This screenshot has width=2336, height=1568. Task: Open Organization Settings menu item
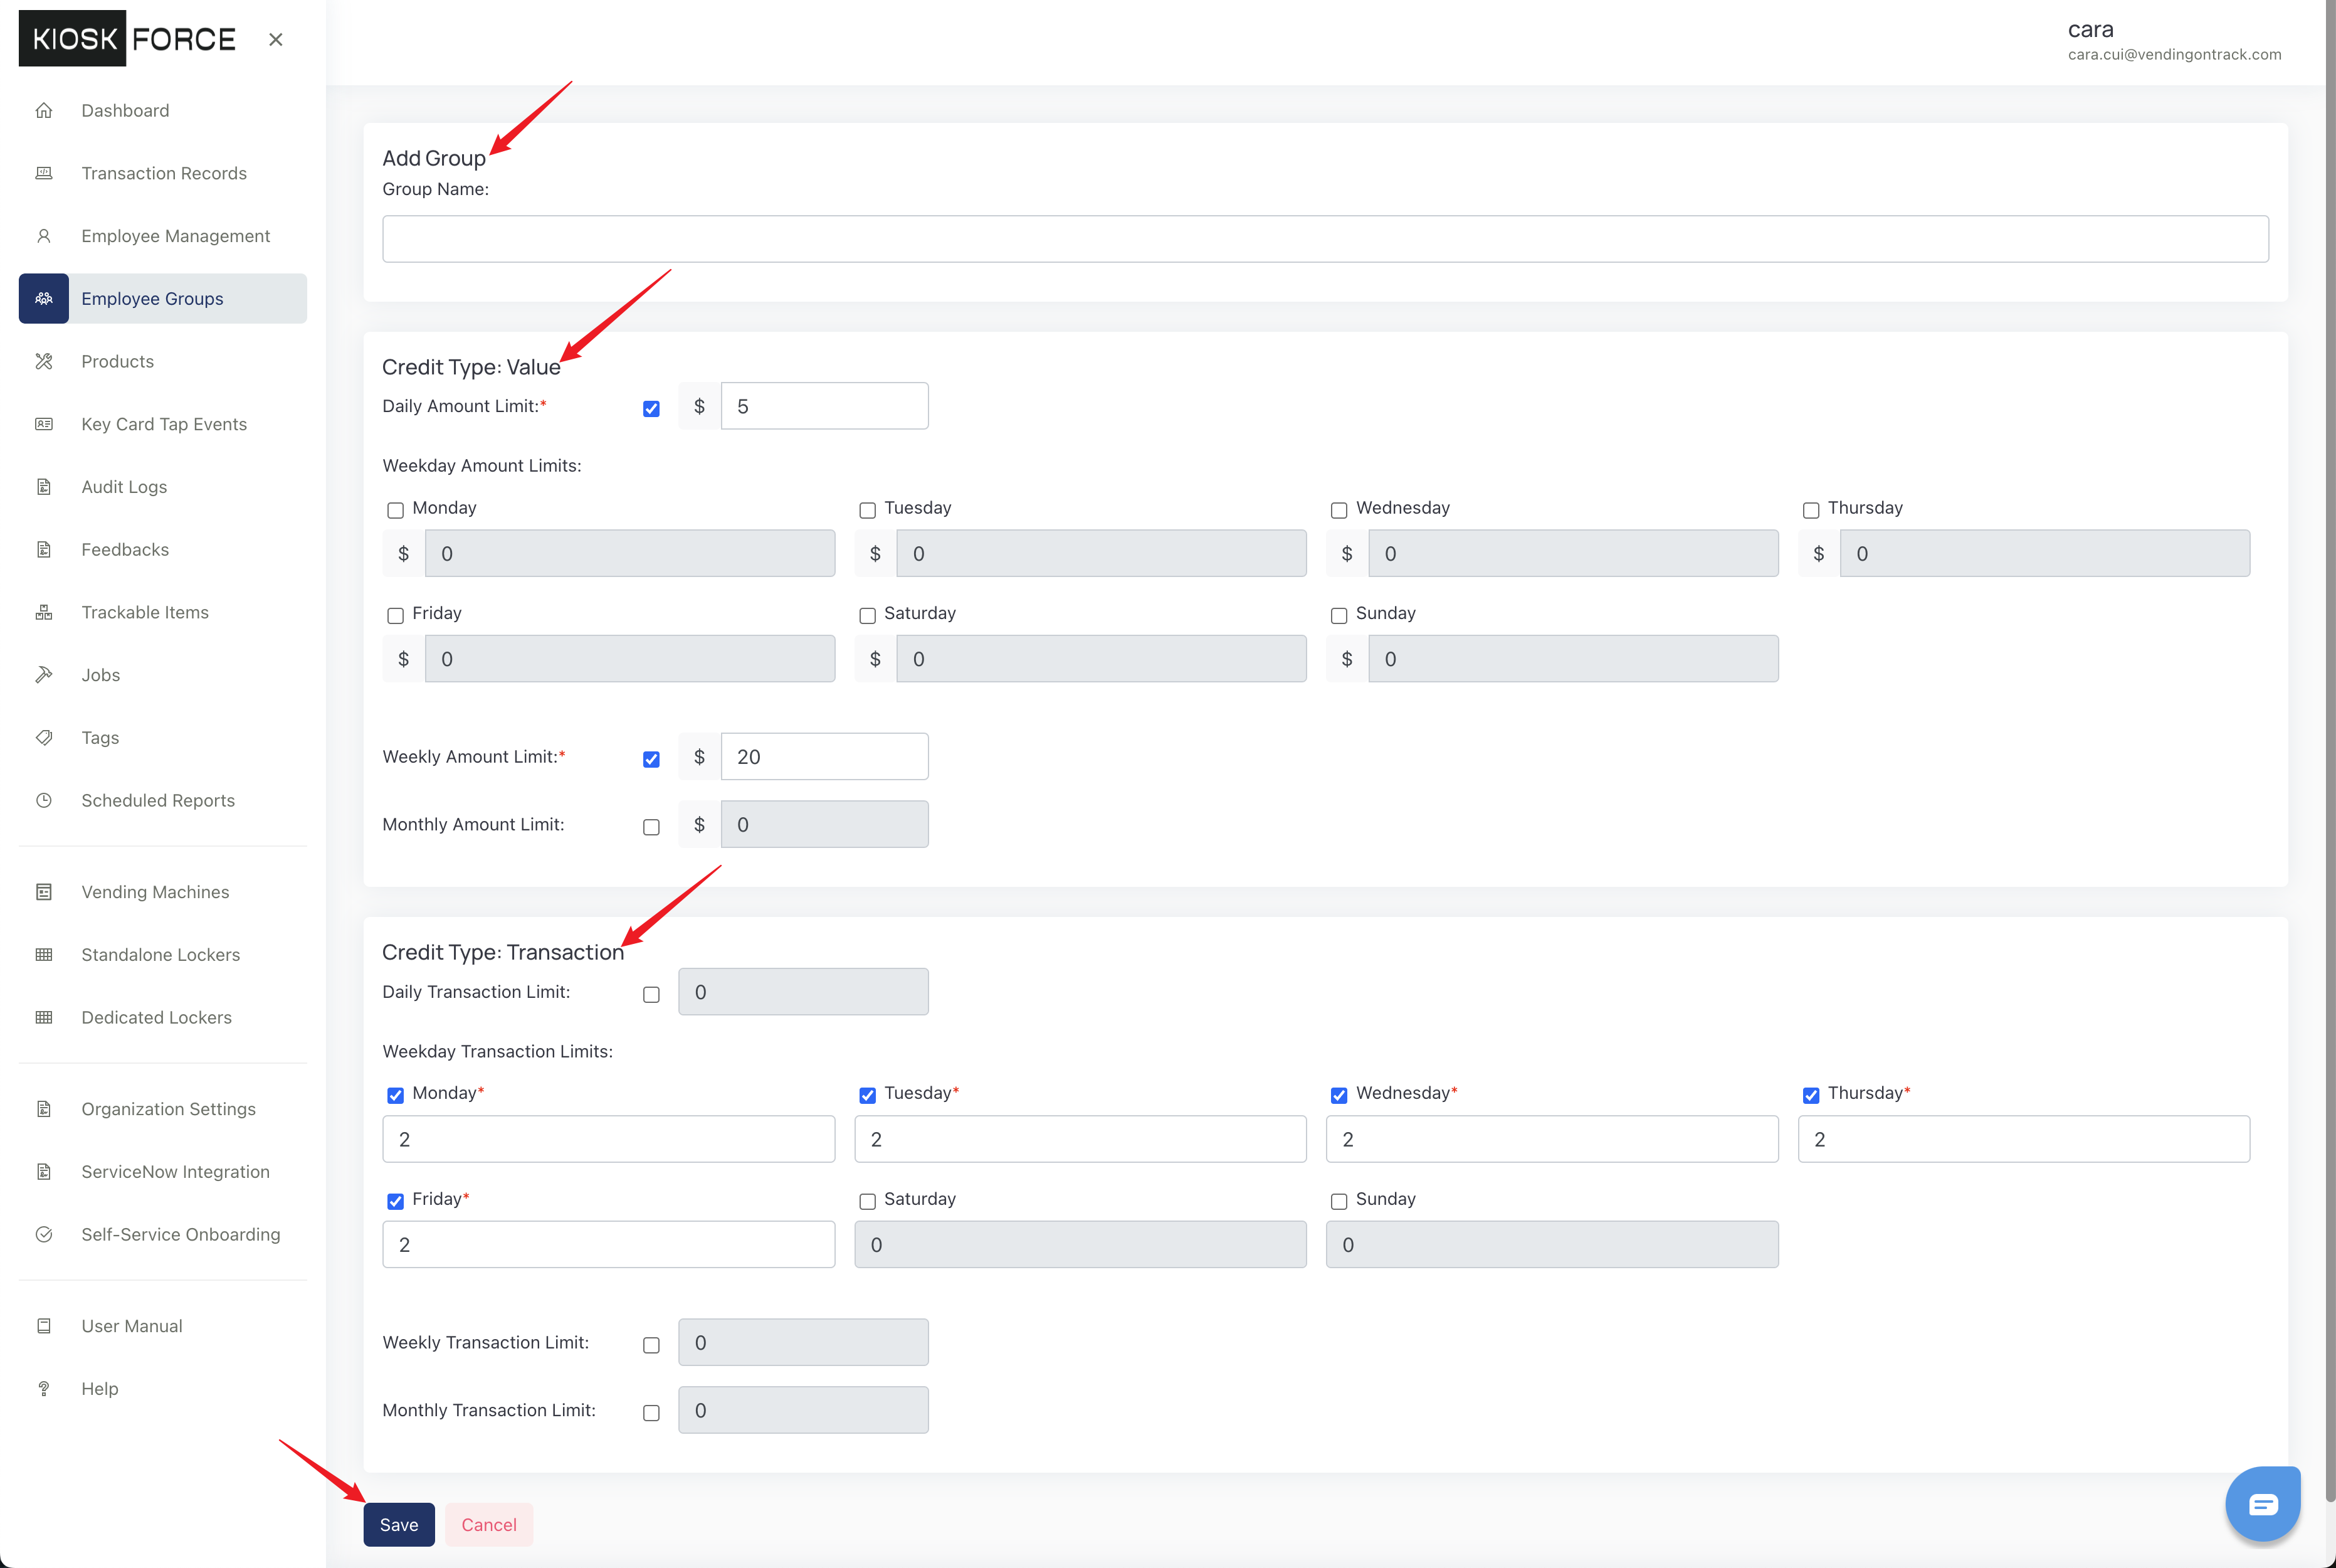click(163, 1109)
